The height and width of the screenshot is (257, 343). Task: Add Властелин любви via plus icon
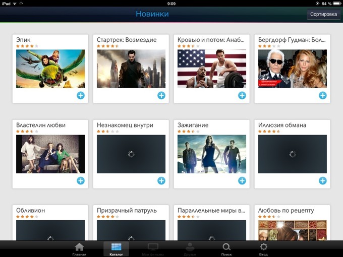point(81,181)
